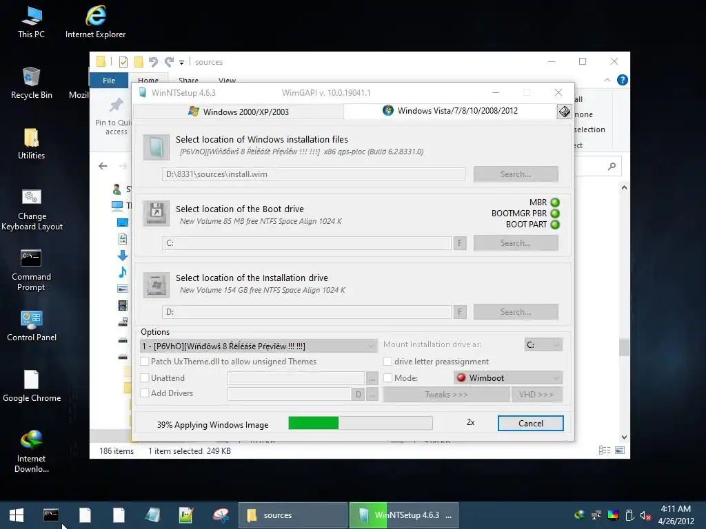This screenshot has height=529, width=706.
Task: Click Explorer search magnifier icon
Action: [x=612, y=167]
